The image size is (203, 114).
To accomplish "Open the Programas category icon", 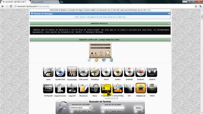I will pyautogui.click(x=106, y=88).
